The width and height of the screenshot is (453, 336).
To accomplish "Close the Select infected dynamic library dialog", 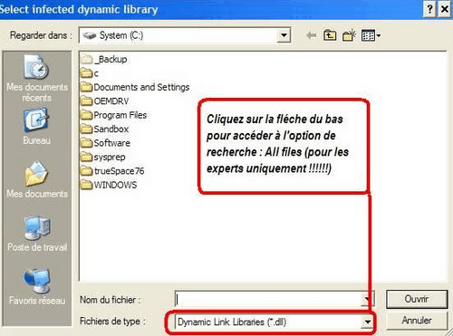I will 445,9.
